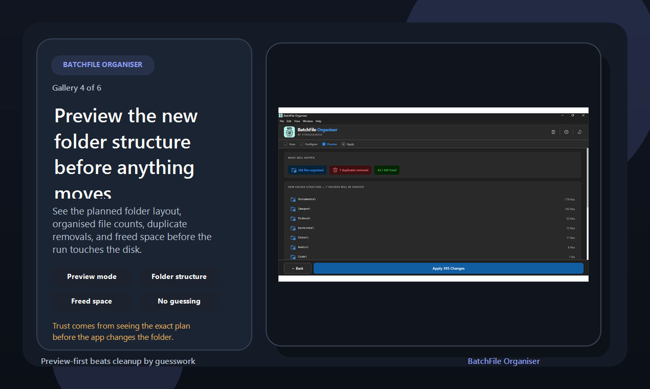
Task: Click the clipboard icon in the app header
Action: tap(553, 132)
